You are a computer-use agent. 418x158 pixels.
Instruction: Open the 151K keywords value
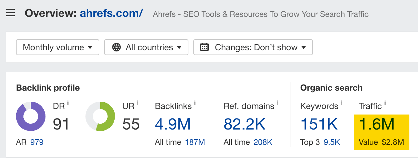319,124
